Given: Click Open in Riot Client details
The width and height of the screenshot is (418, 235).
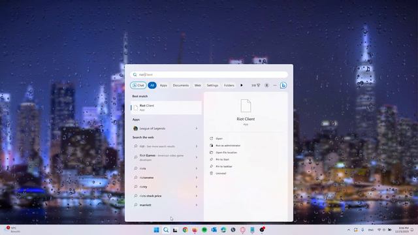Looking at the screenshot, I should (x=219, y=138).
